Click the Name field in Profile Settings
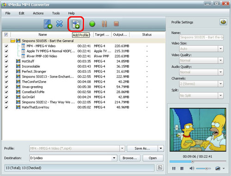 click(x=201, y=37)
